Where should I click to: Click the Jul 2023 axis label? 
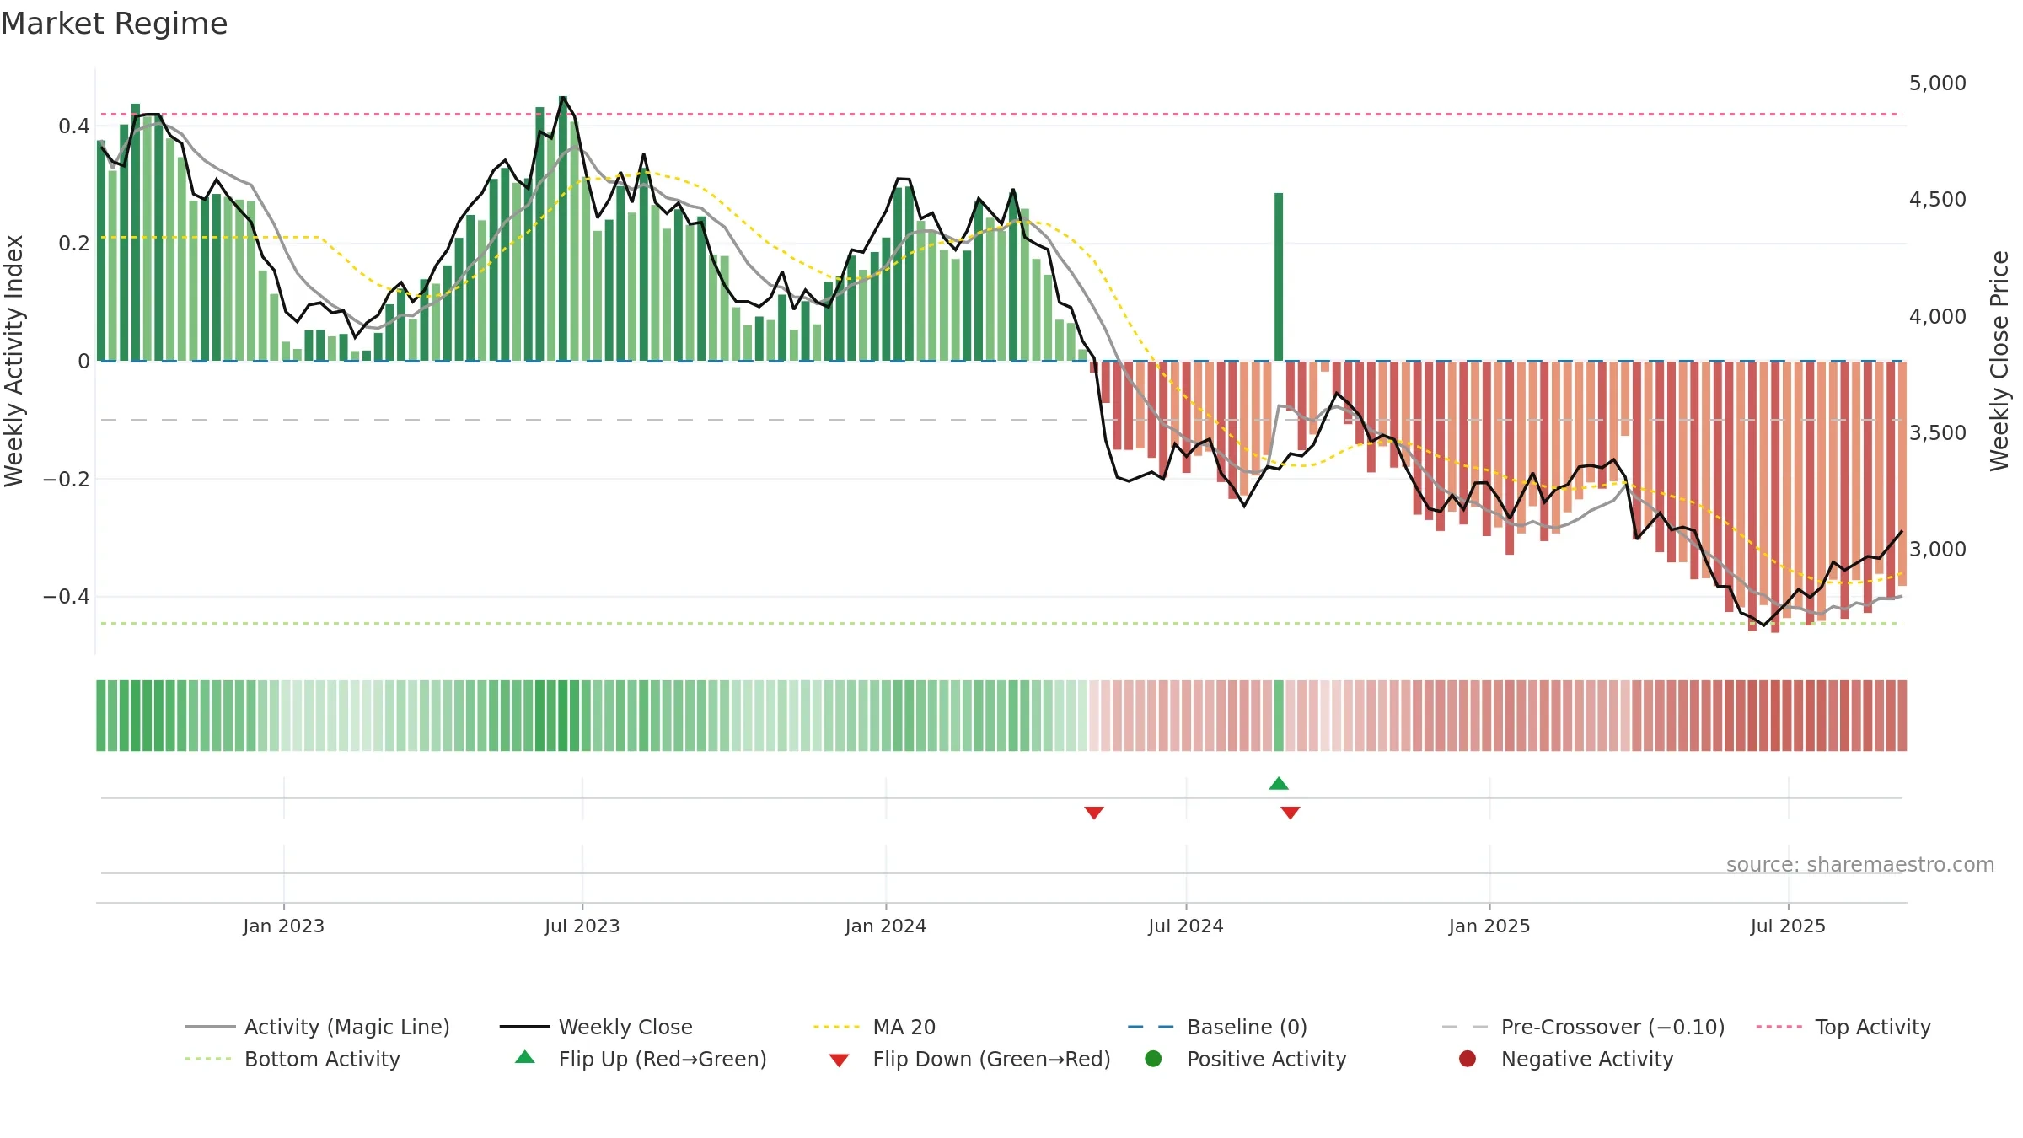582,926
